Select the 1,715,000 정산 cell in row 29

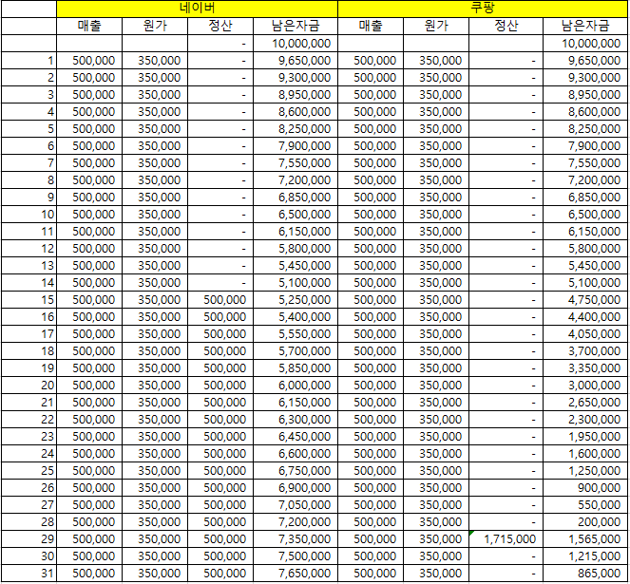point(506,539)
